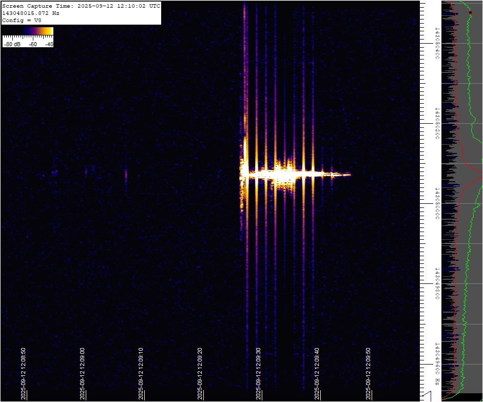Select the 12:09:00 time axis marker

(x=82, y=374)
